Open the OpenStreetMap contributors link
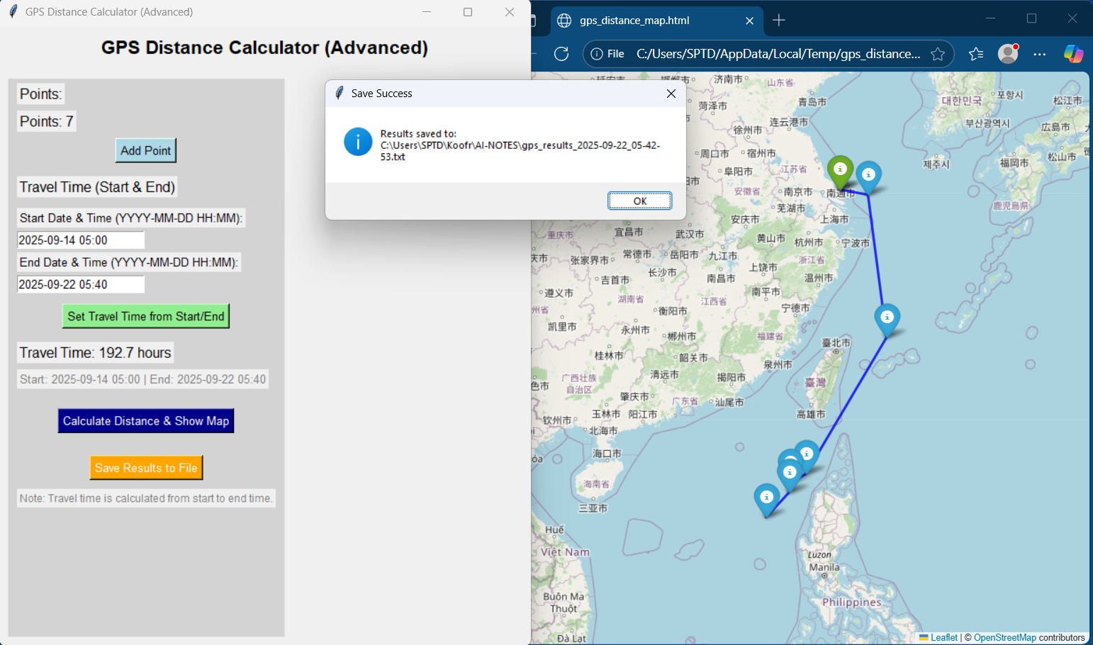Image resolution: width=1093 pixels, height=645 pixels. click(x=1003, y=637)
